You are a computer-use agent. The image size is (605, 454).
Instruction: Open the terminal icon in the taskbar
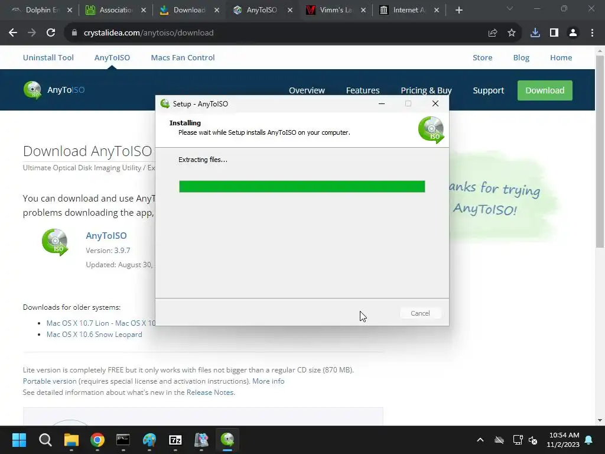point(123,440)
